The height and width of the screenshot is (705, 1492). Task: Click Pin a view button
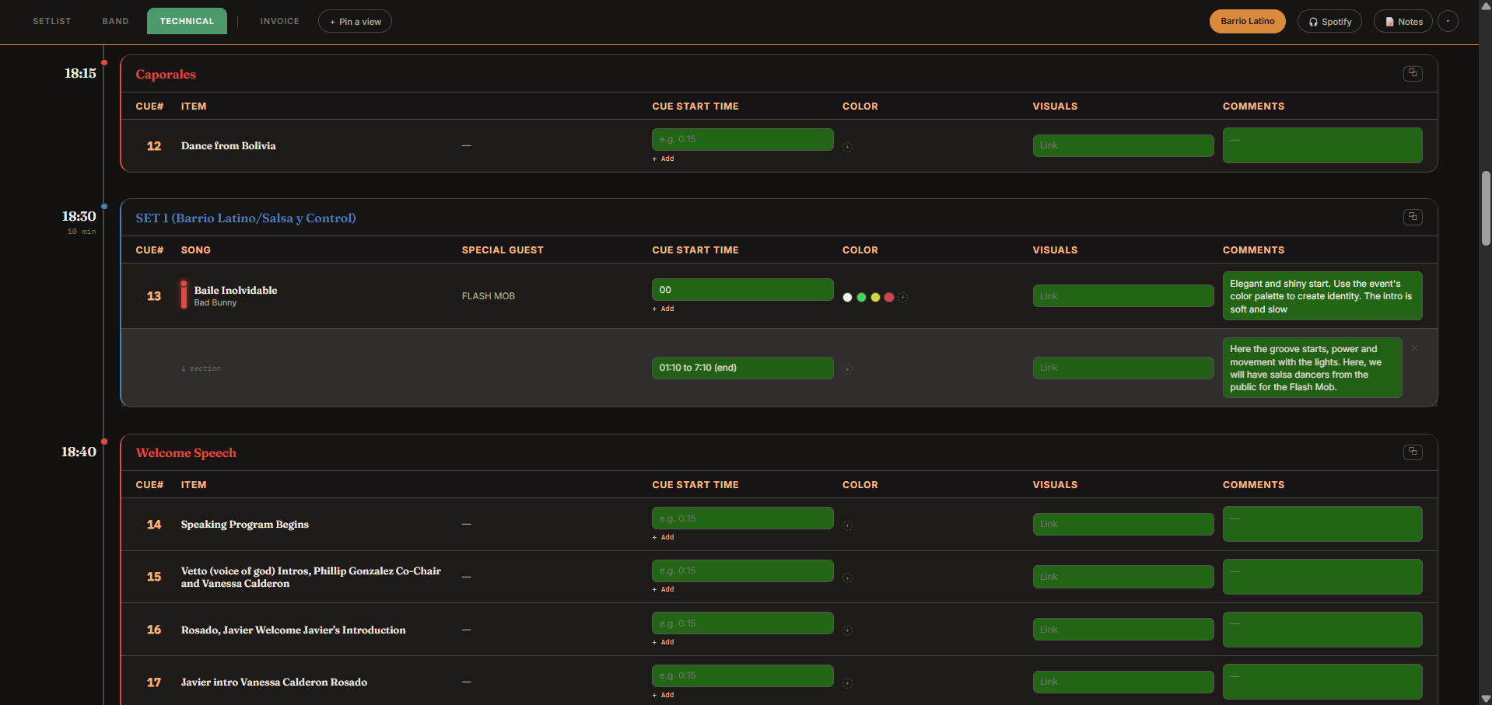[355, 22]
